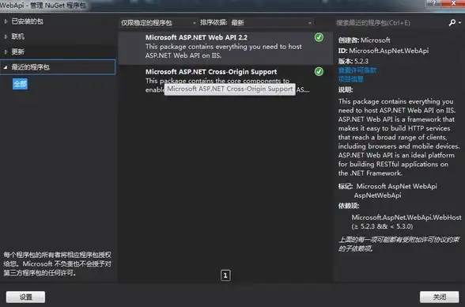Screen dimensions: 465x307
Task: Open the help question mark button
Action: click(434, 3)
